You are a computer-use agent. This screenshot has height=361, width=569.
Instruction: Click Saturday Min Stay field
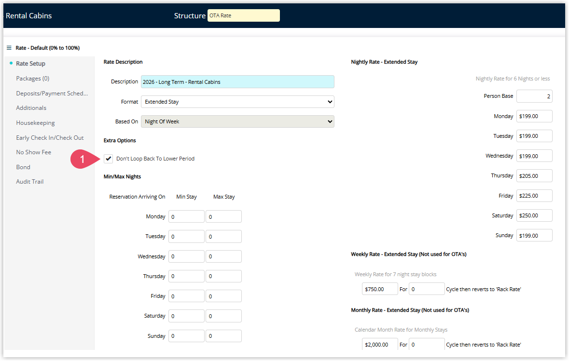pyautogui.click(x=186, y=316)
